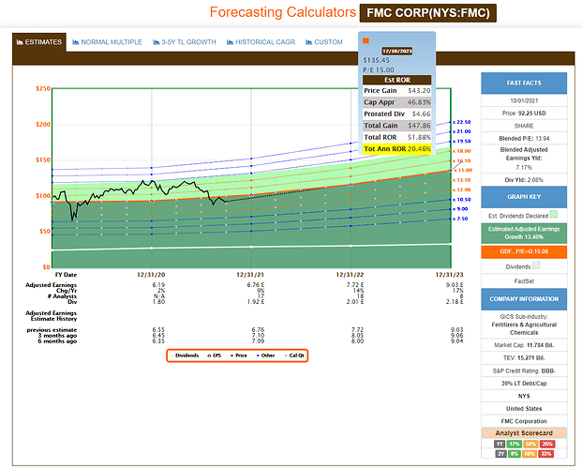
Task: Click the red 25% scorecard badge
Action: pyautogui.click(x=547, y=444)
